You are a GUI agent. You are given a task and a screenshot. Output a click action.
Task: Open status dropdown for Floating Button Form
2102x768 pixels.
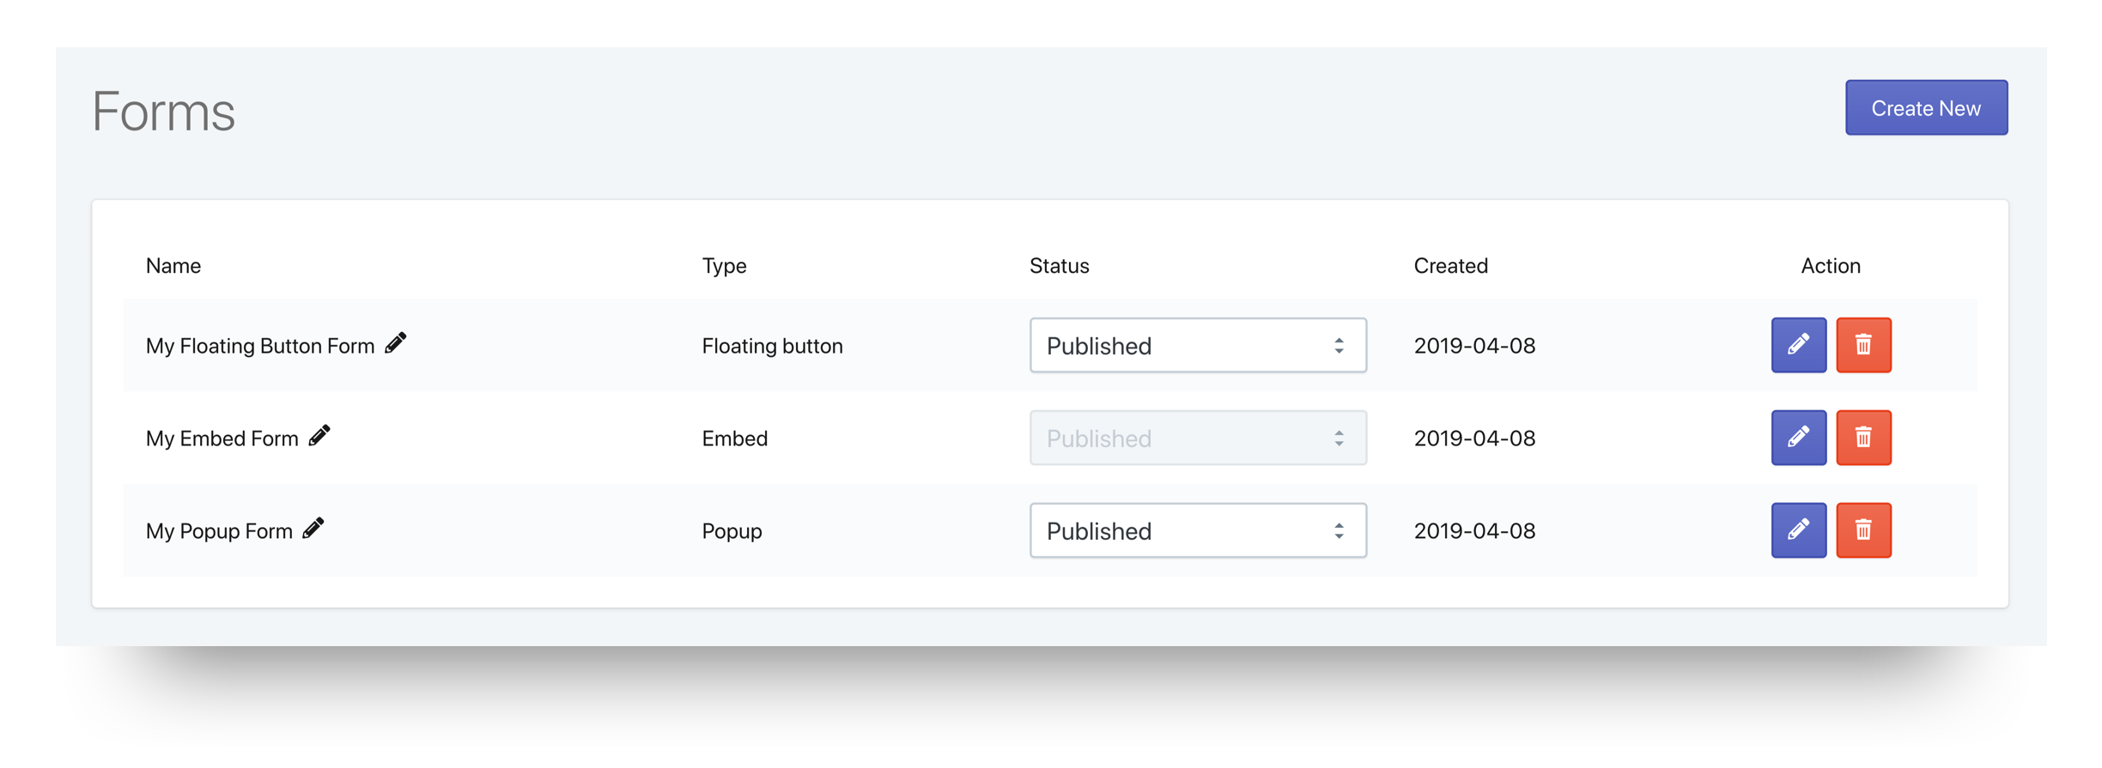pos(1197,346)
